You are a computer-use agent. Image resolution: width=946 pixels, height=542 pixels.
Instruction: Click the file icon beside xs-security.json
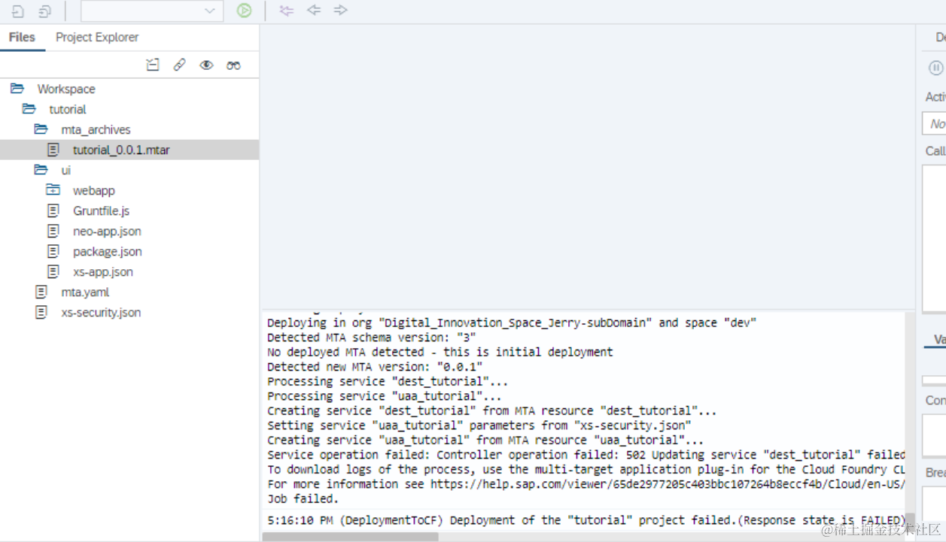41,312
